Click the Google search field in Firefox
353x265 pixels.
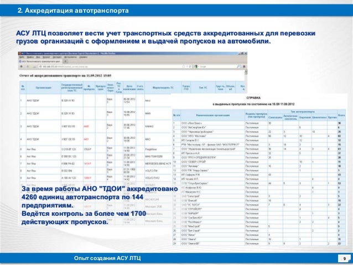tap(217, 66)
